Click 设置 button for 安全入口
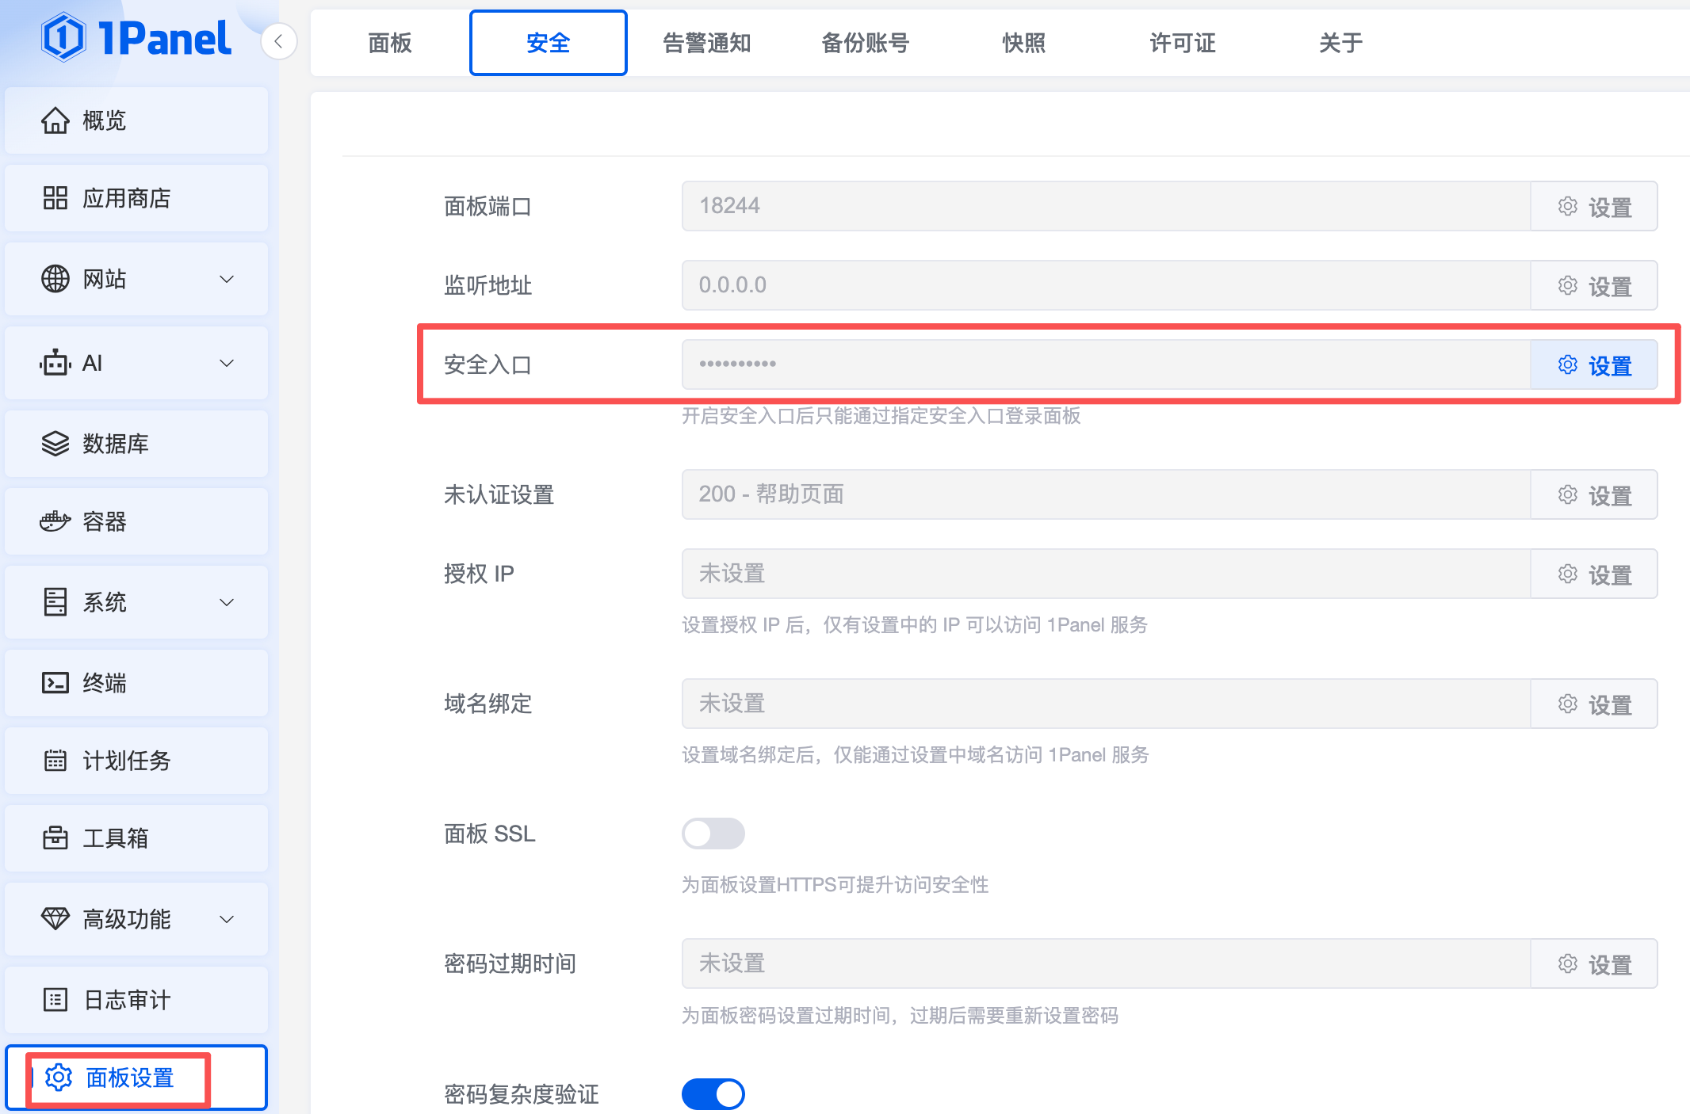Image resolution: width=1690 pixels, height=1114 pixels. (1593, 365)
